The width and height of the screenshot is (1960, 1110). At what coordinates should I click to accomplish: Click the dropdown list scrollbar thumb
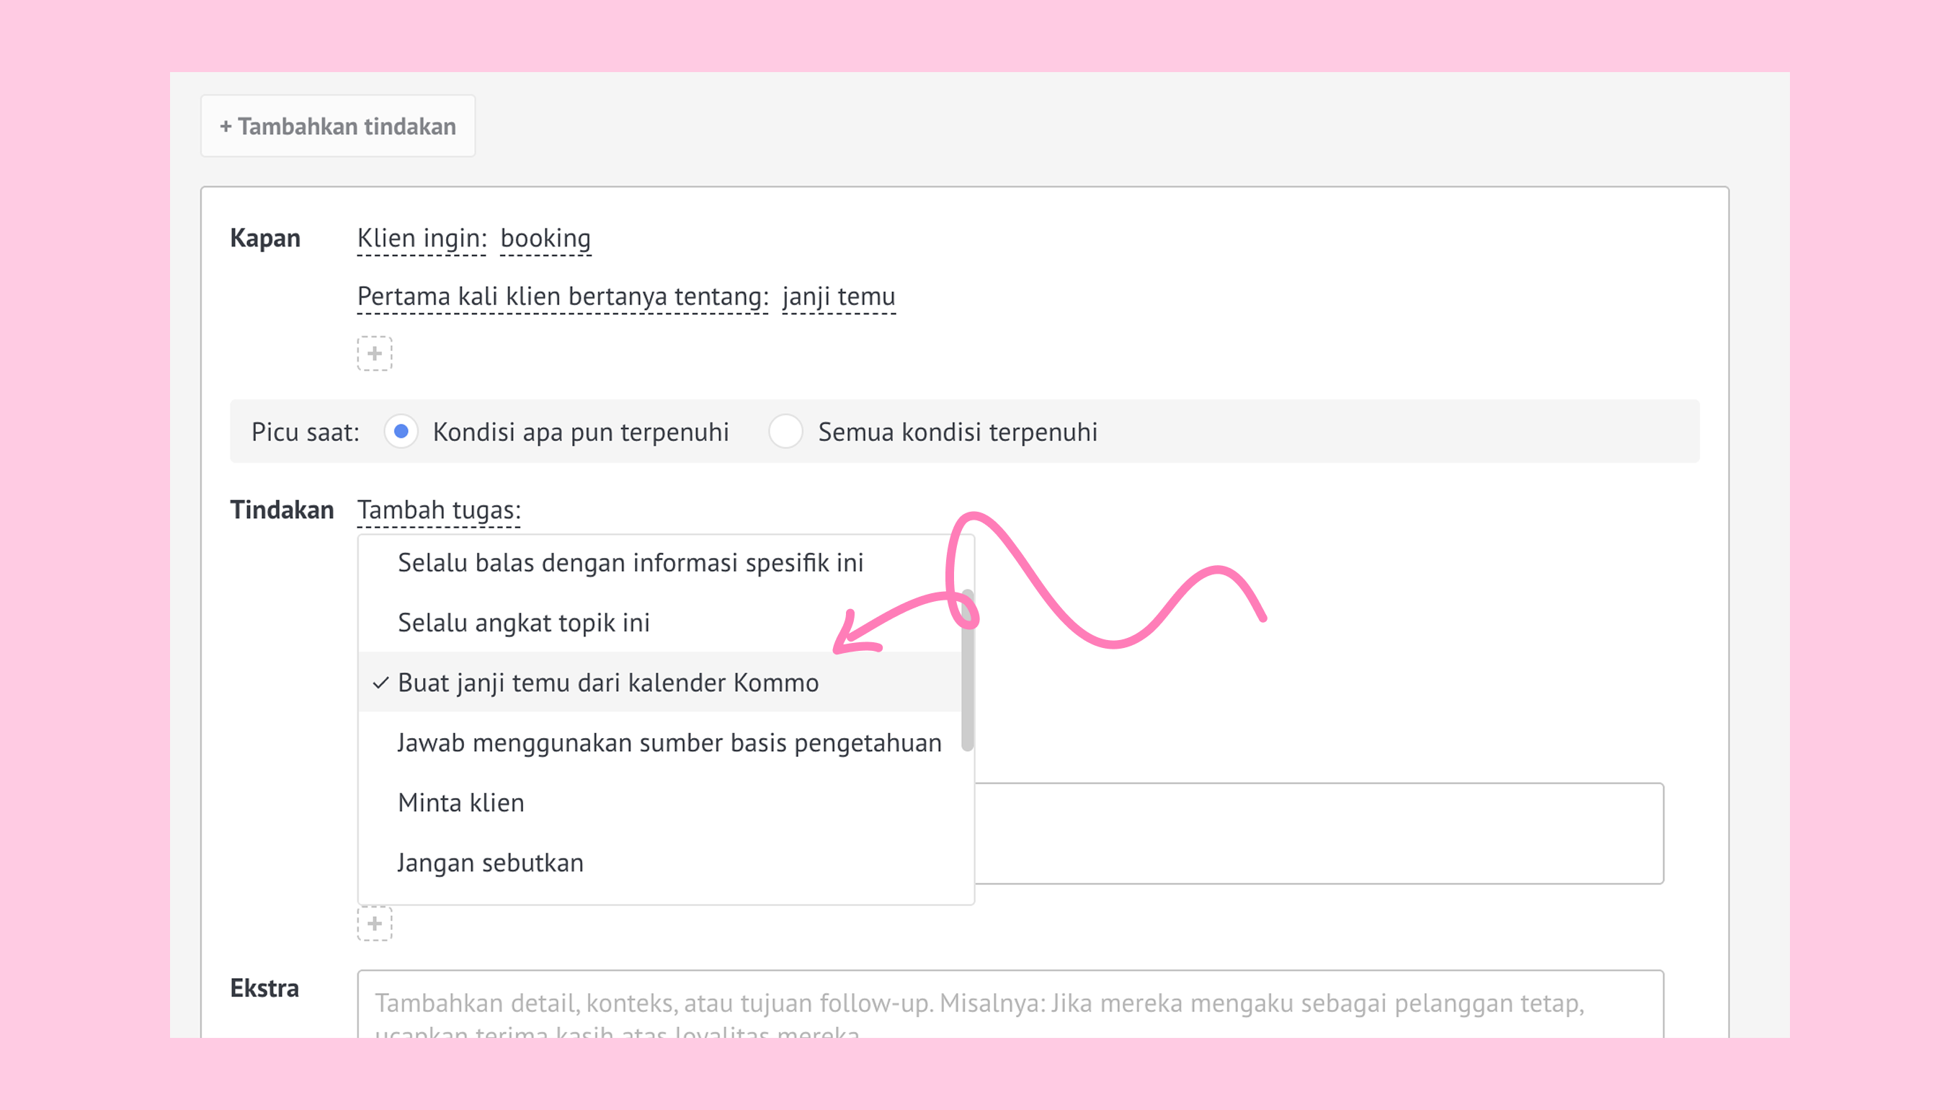pyautogui.click(x=967, y=686)
